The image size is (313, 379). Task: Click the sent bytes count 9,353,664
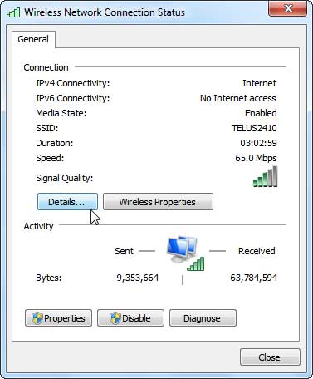(138, 278)
